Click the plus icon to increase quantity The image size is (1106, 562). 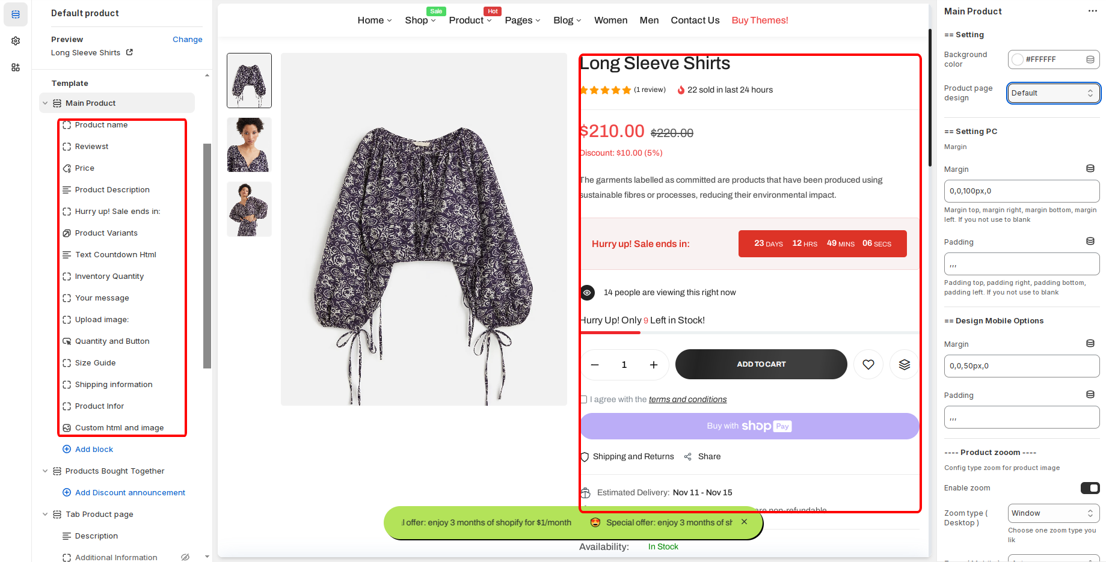(653, 365)
